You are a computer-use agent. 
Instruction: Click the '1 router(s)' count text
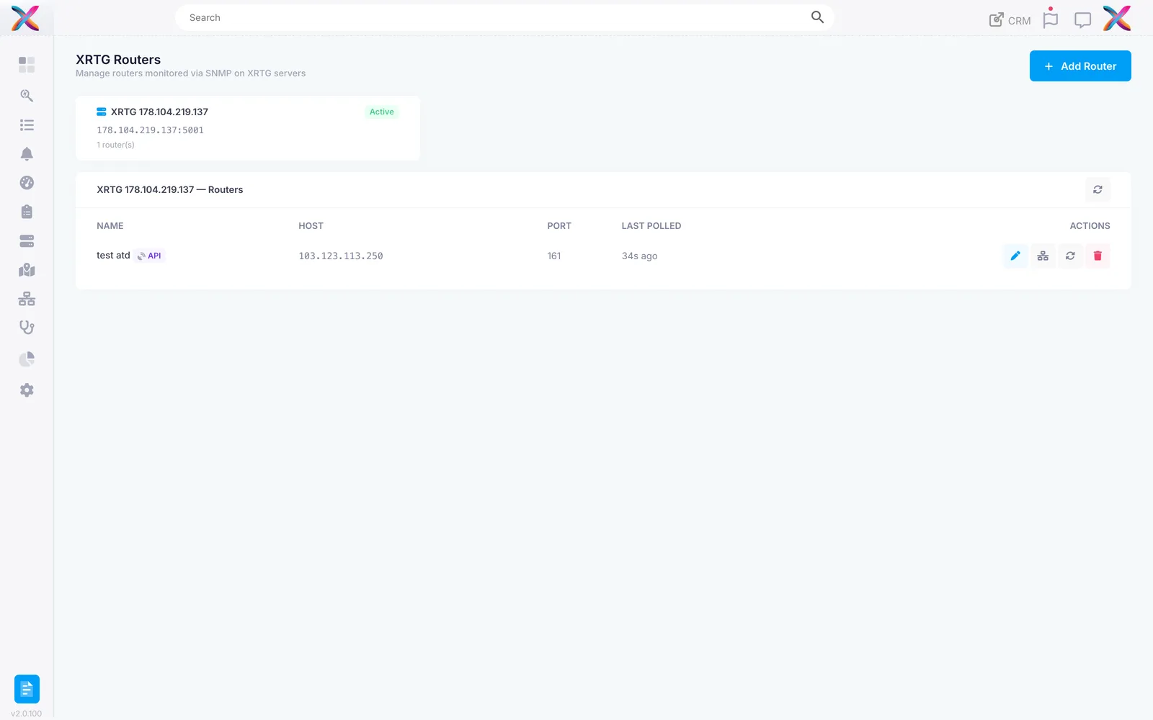116,145
